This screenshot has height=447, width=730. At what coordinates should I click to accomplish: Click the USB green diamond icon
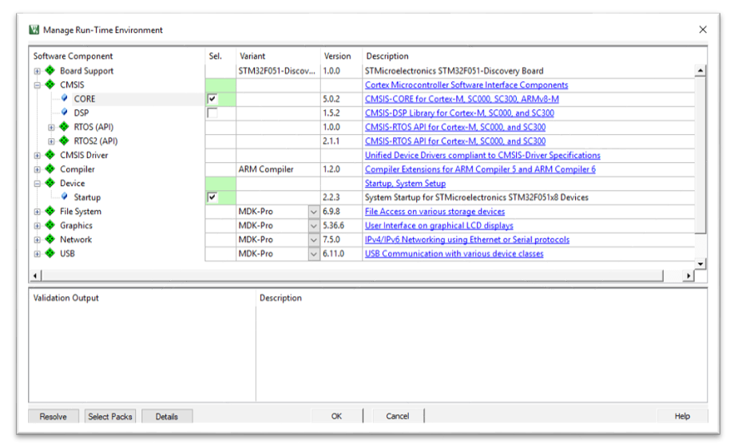tap(50, 254)
